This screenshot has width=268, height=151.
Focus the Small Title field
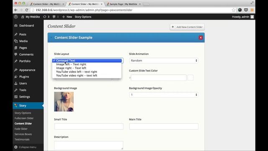point(89,127)
